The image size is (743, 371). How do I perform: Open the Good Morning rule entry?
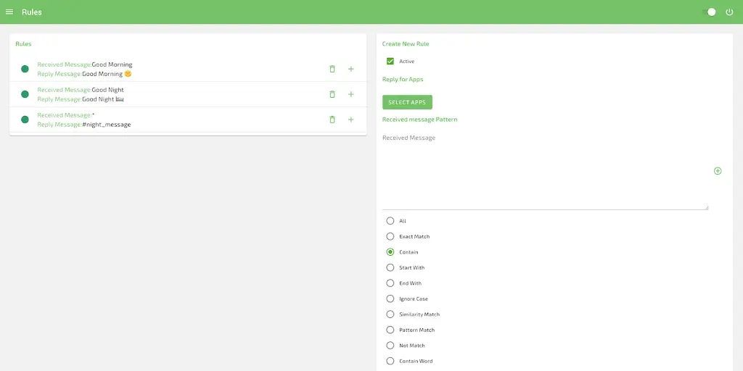pyautogui.click(x=145, y=69)
